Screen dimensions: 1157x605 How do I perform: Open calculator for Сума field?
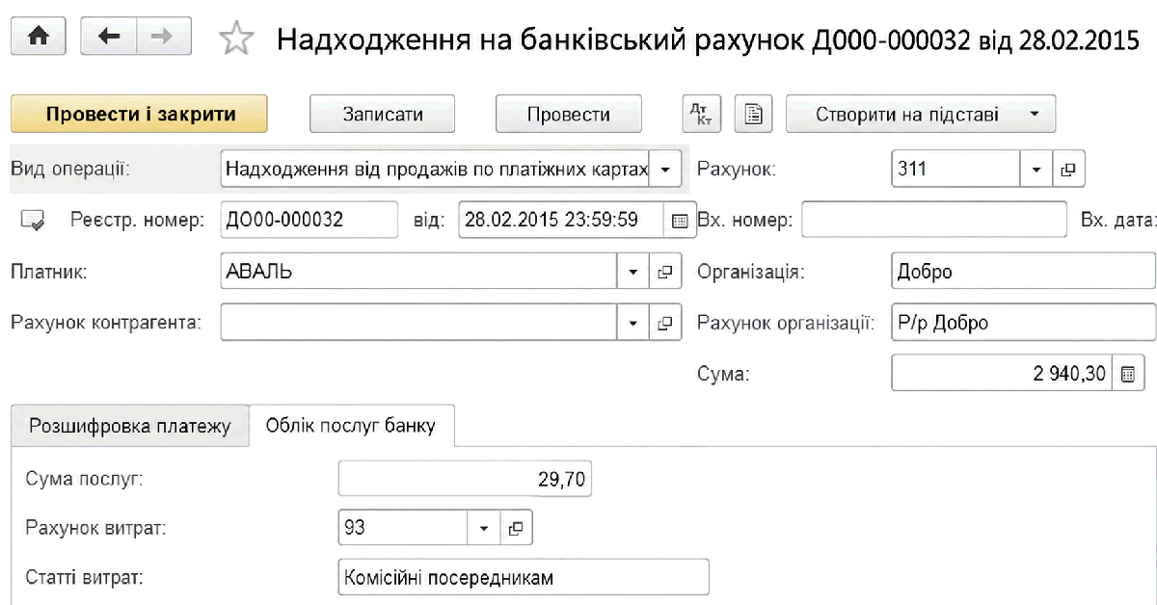tap(1127, 373)
